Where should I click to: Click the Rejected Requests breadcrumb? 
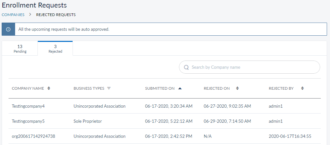point(56,15)
